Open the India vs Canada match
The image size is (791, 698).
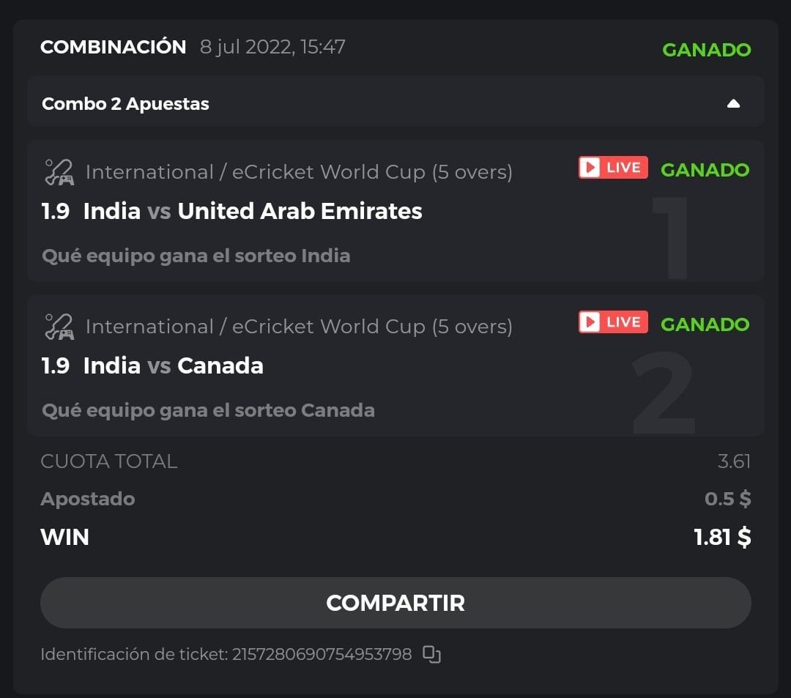(174, 365)
